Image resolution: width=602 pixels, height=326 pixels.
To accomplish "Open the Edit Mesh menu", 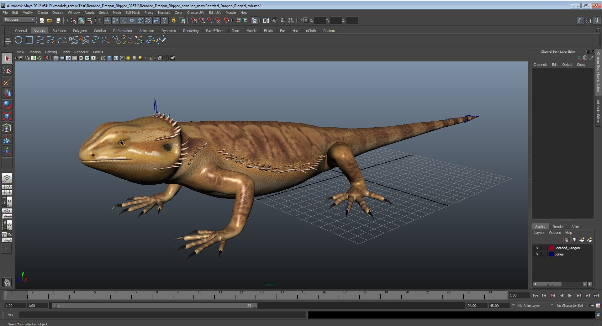I will coord(133,13).
